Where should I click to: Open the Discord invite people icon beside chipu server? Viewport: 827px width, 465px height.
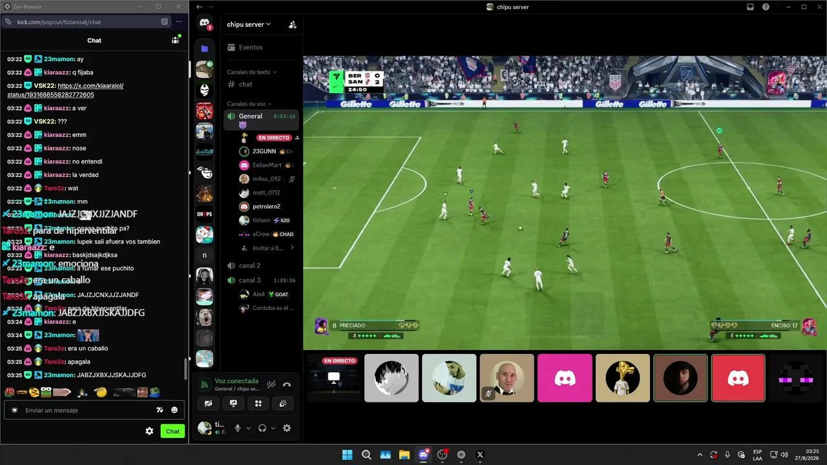coord(293,25)
